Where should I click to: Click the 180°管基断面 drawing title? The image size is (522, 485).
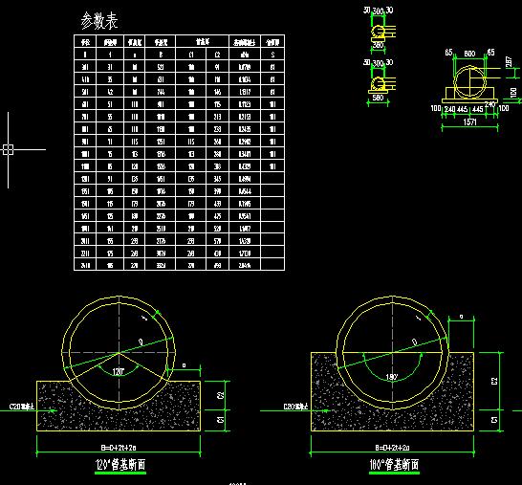coord(394,464)
